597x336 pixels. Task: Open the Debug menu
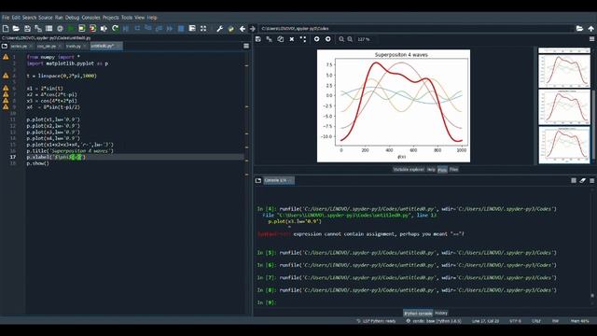tap(72, 18)
